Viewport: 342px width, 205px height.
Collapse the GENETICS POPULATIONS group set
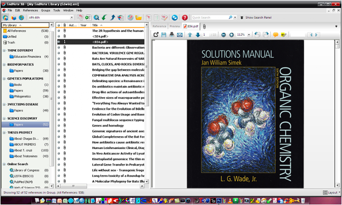click(4, 78)
